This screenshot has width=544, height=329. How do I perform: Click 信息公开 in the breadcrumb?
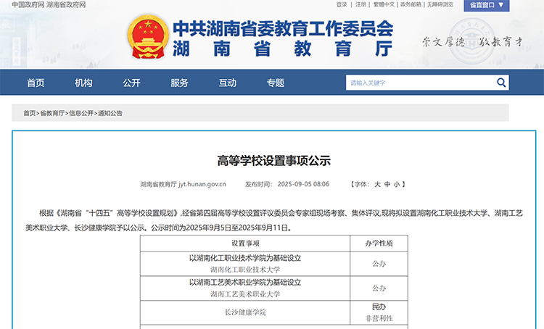[x=81, y=113]
